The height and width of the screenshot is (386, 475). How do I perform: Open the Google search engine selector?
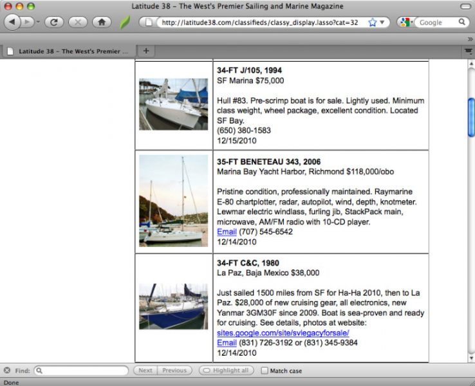pyautogui.click(x=405, y=22)
